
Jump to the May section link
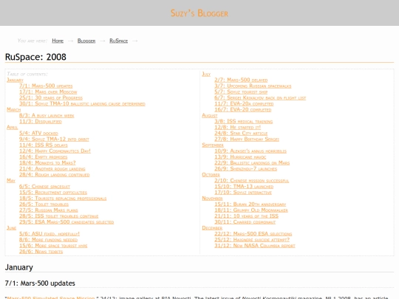point(11,180)
